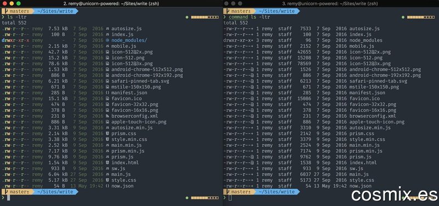Click the git branch icon in left top prompt
This screenshot has height=206, width=439.
click(5, 11)
